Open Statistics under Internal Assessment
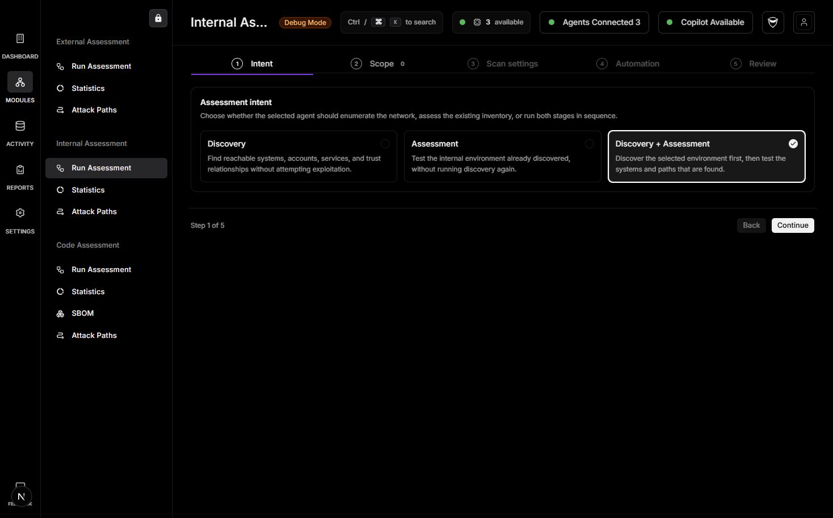Screen dimensions: 833x518 pyautogui.click(x=106, y=190)
